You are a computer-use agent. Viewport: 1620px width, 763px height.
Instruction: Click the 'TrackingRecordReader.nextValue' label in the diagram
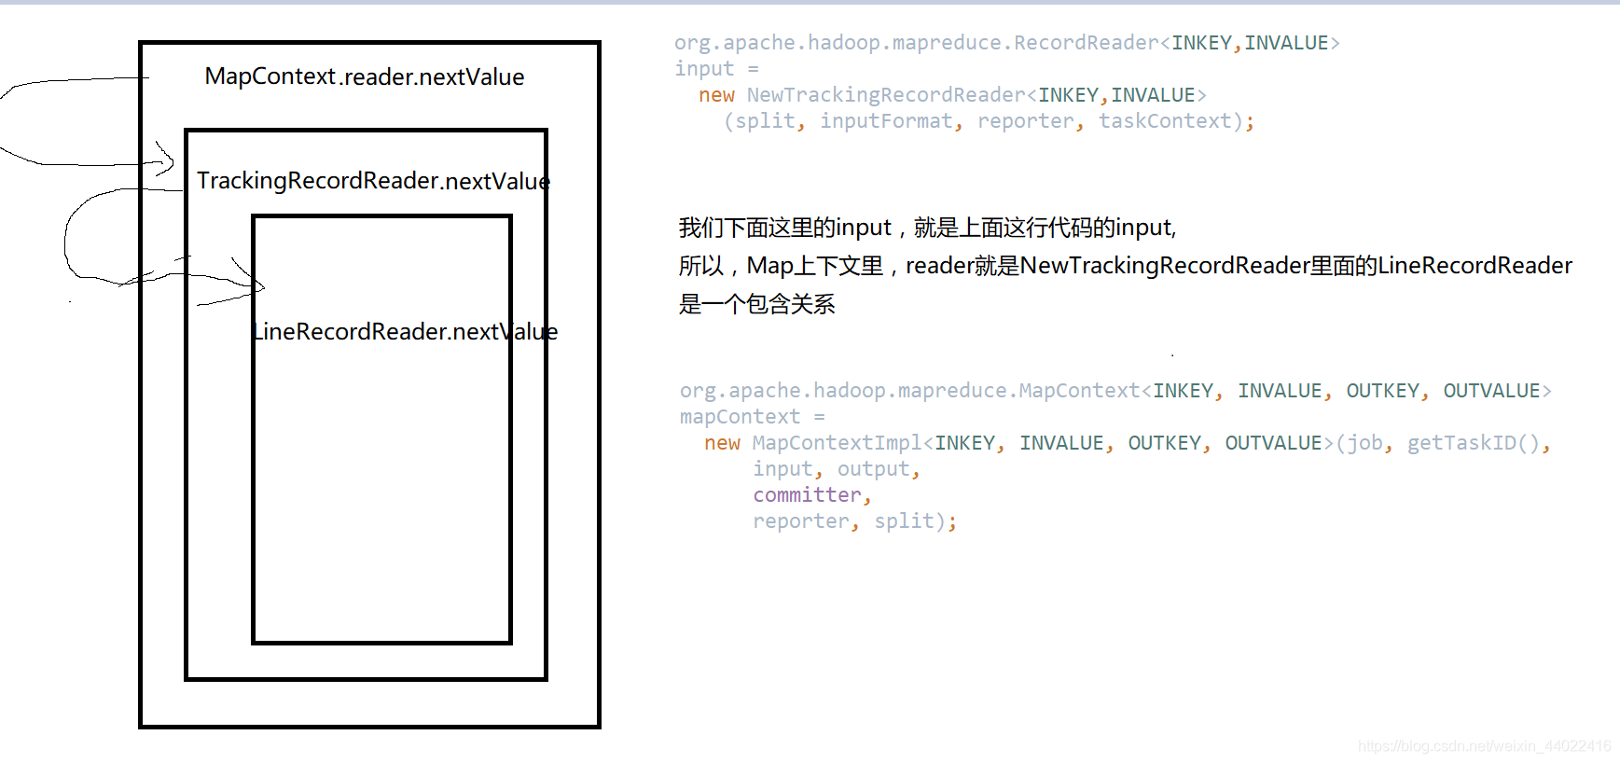point(374,180)
